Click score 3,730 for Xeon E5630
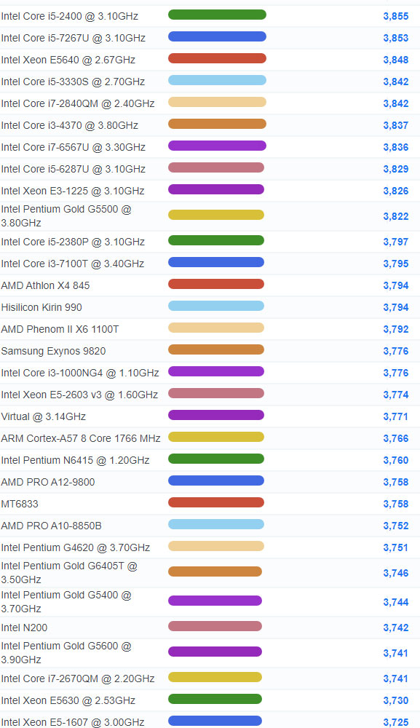 click(x=396, y=700)
